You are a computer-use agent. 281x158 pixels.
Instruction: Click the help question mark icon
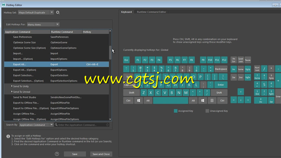tap(57, 154)
